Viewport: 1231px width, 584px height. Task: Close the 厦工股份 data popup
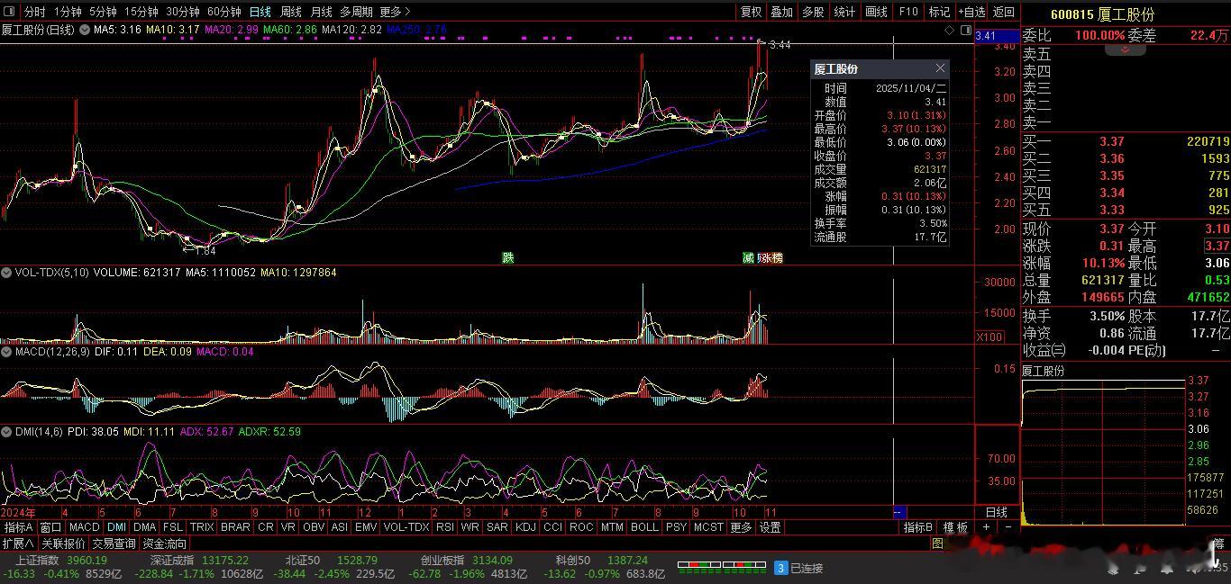pos(940,68)
